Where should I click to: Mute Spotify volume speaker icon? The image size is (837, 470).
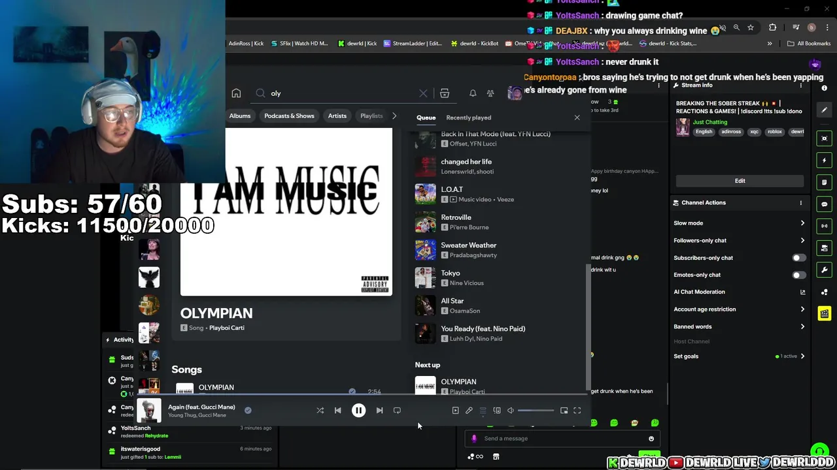[511, 411]
